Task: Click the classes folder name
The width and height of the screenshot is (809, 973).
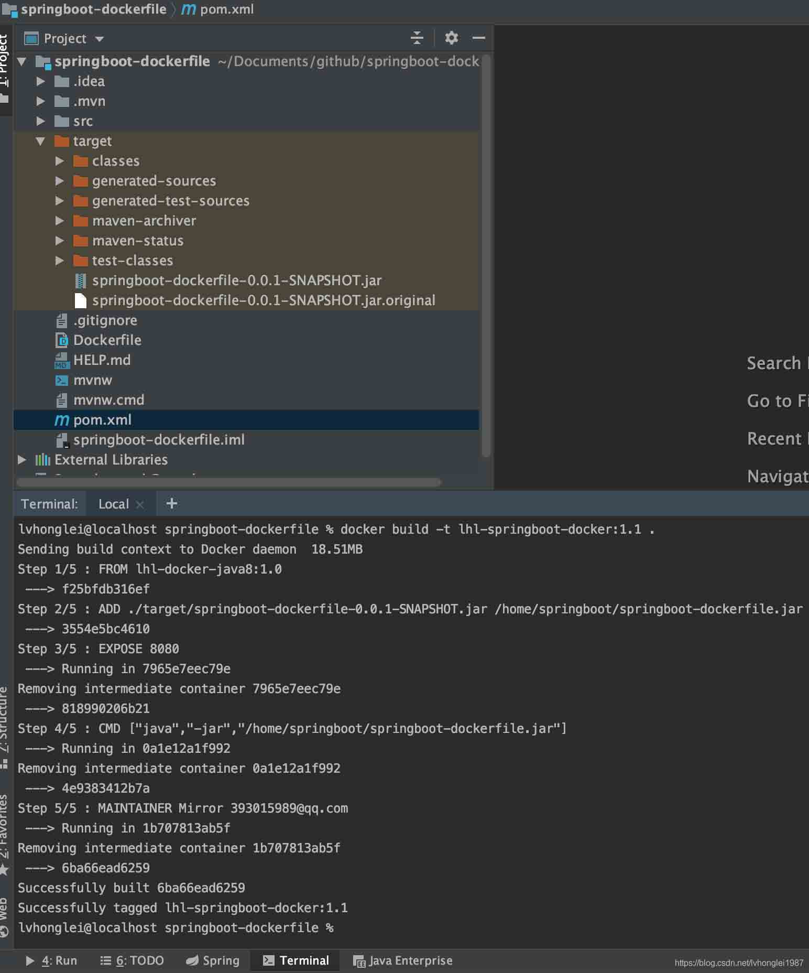Action: [116, 161]
